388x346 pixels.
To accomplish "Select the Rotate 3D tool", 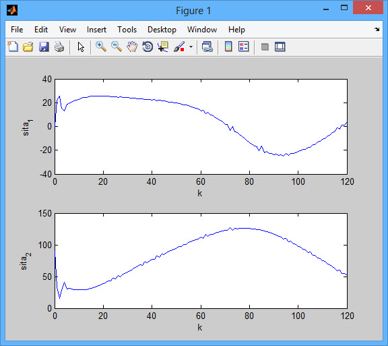I will coord(148,47).
